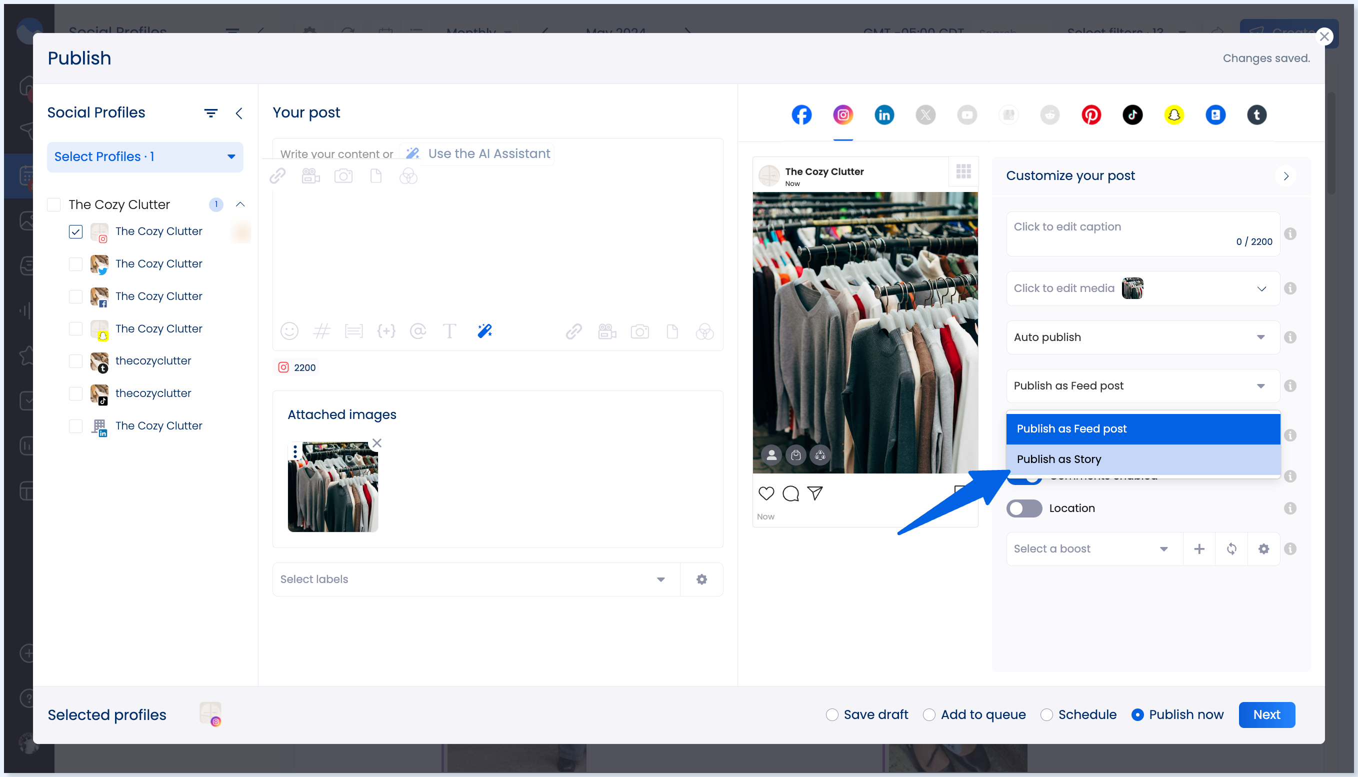This screenshot has width=1358, height=777.
Task: Expand Customize your post chevron
Action: click(1286, 176)
